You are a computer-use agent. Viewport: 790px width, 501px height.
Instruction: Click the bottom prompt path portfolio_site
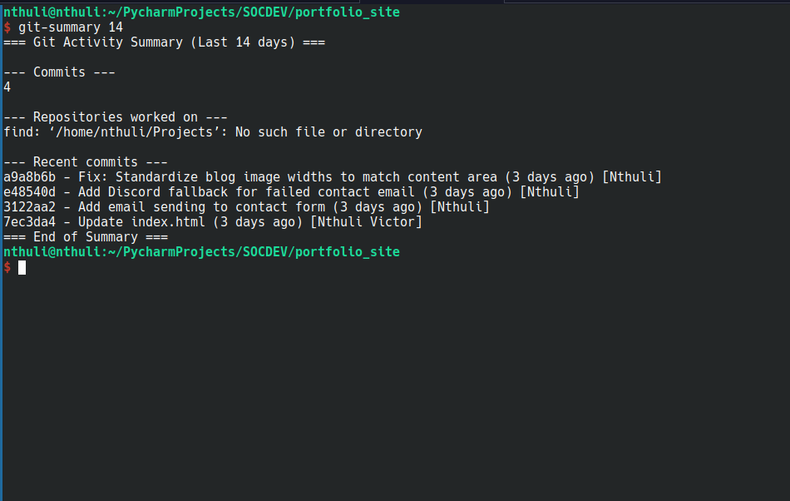[x=347, y=251]
